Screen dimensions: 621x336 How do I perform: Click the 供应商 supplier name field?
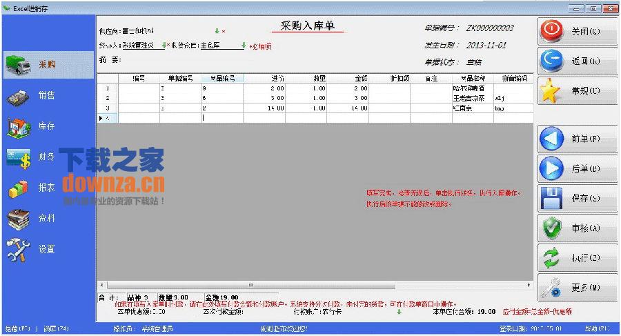pos(168,31)
